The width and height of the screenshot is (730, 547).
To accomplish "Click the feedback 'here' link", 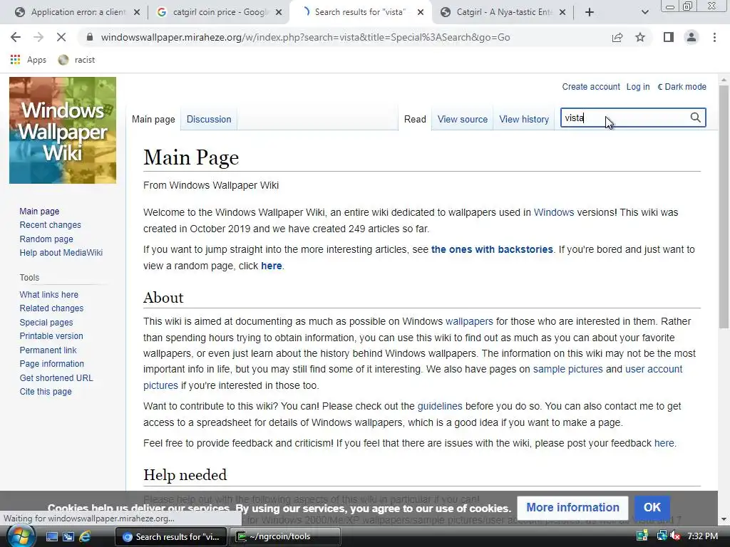I will (664, 443).
